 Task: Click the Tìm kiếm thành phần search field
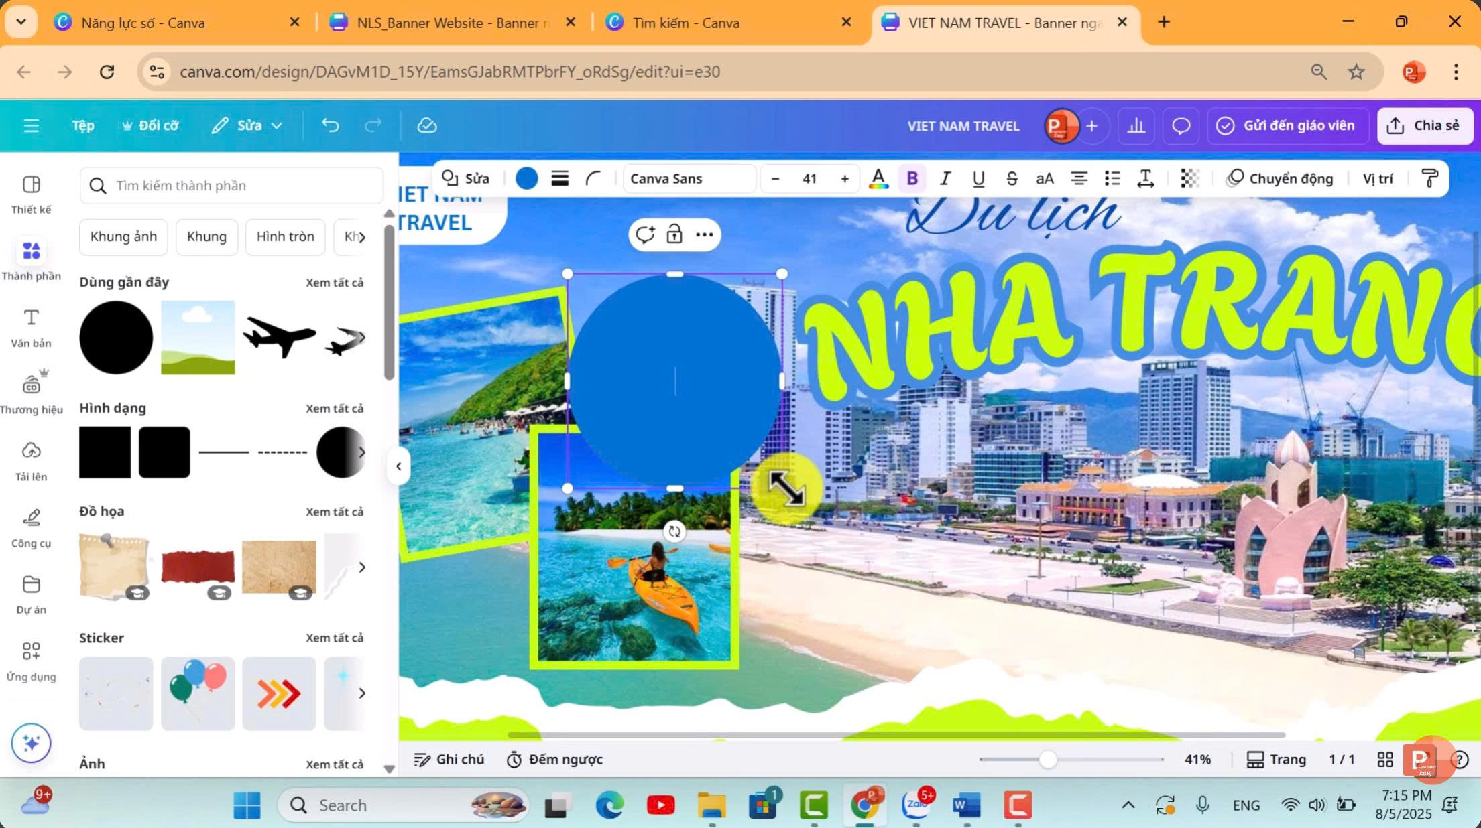pyautogui.click(x=231, y=186)
